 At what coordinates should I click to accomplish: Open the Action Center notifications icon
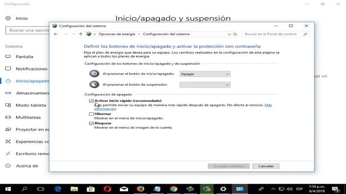tap(336, 189)
